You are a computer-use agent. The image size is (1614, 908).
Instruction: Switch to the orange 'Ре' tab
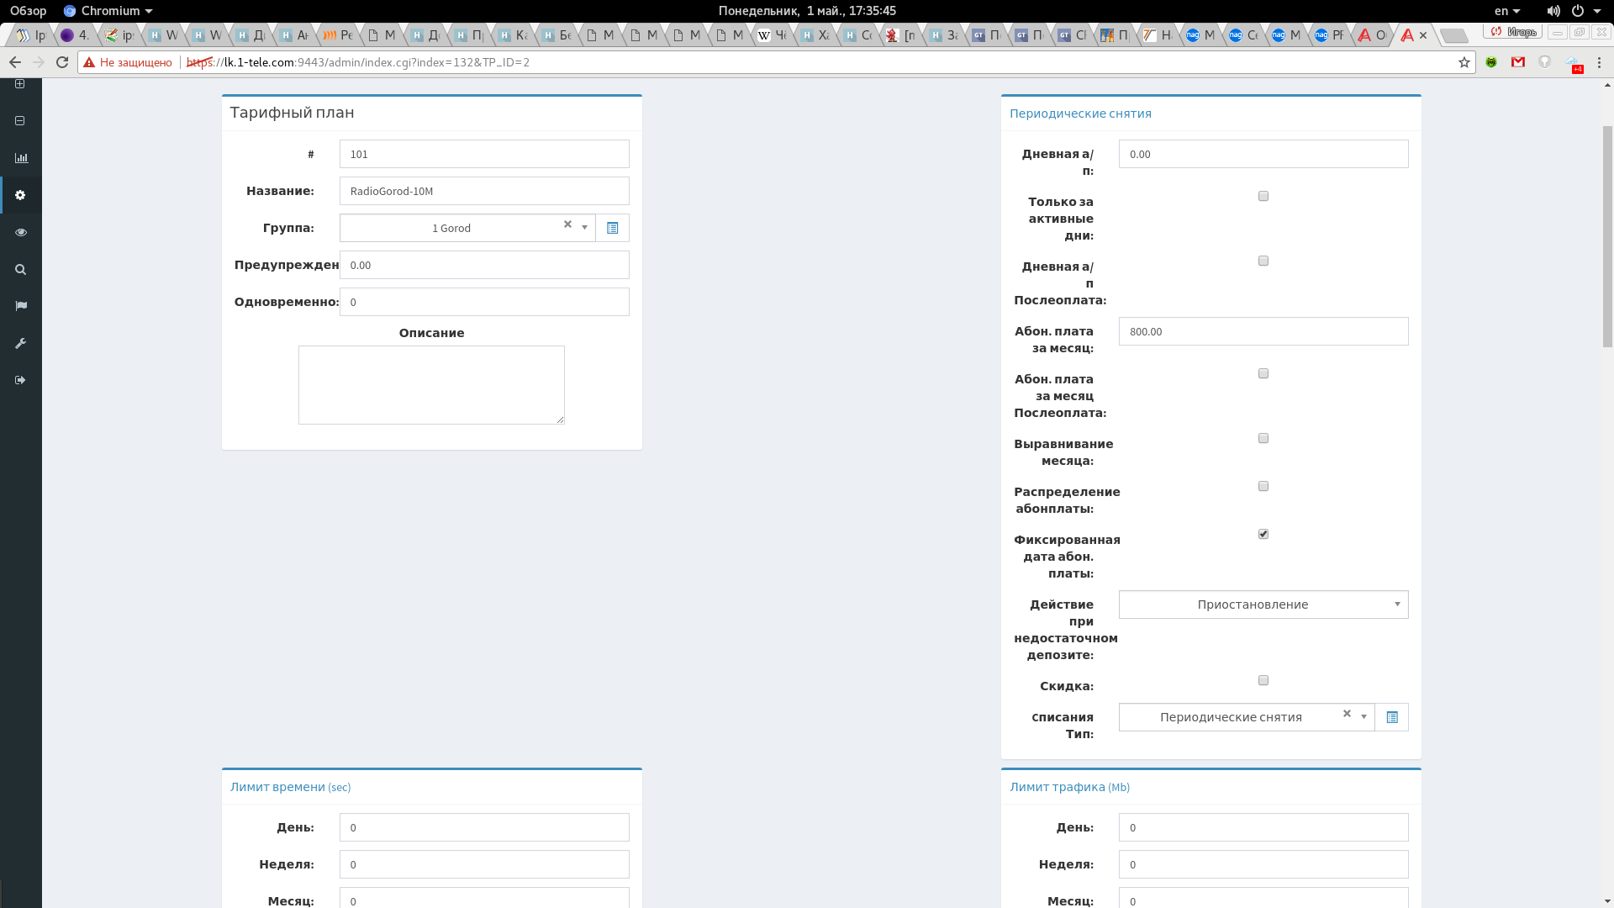tap(338, 35)
